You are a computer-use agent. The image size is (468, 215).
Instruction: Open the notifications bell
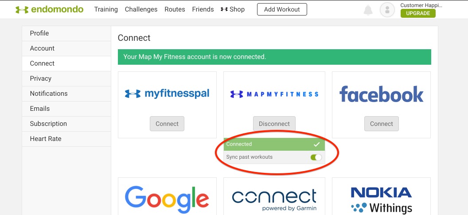coord(368,10)
